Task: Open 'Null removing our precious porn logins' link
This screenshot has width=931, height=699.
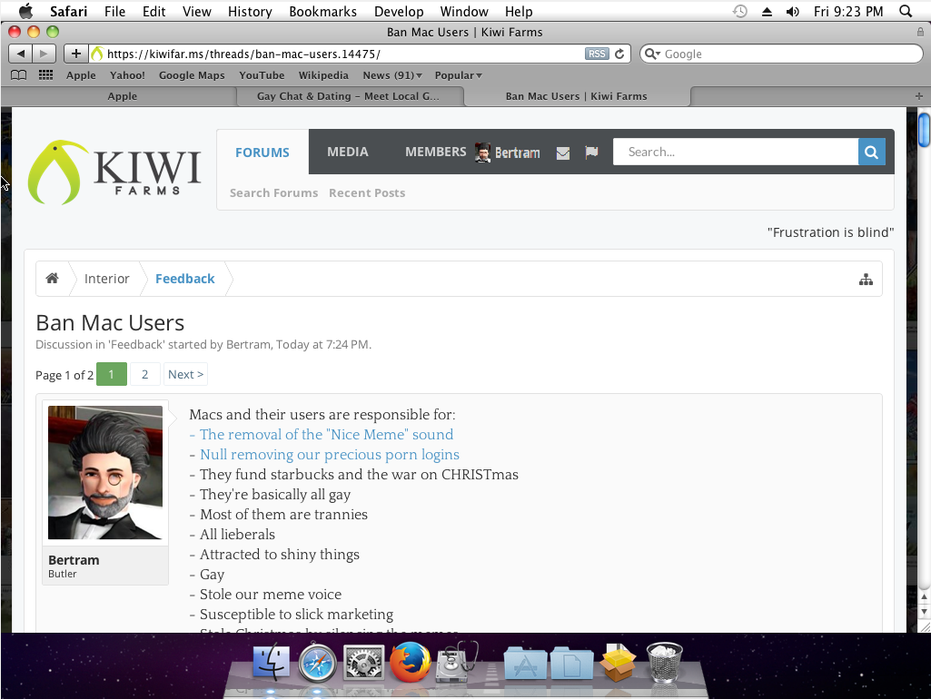Action: [330, 455]
